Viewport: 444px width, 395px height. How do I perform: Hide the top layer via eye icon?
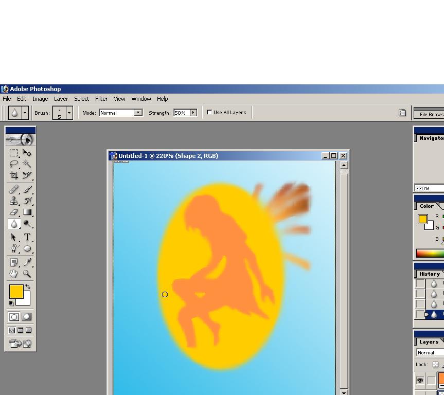click(x=420, y=381)
